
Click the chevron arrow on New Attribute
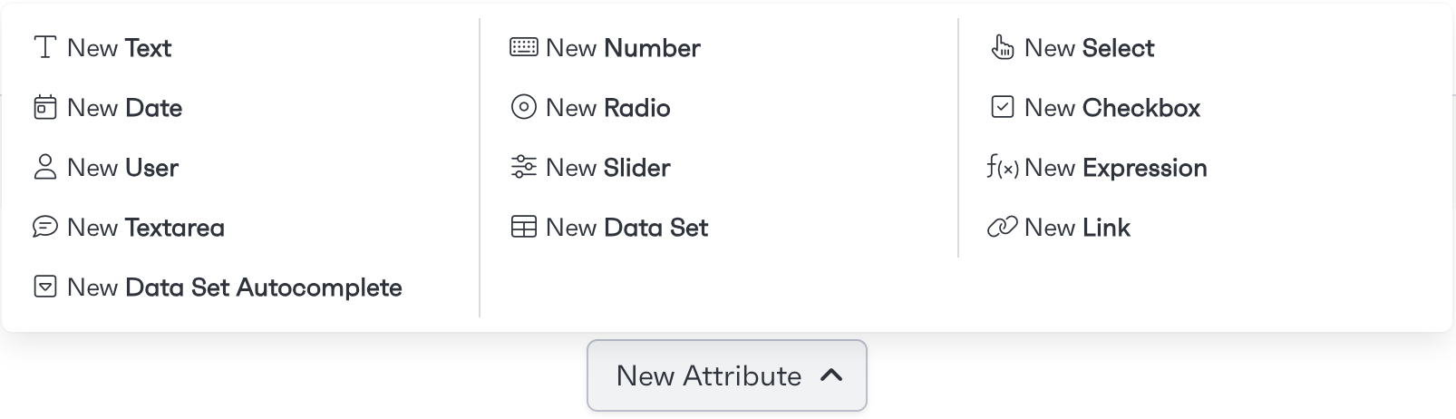tap(831, 375)
